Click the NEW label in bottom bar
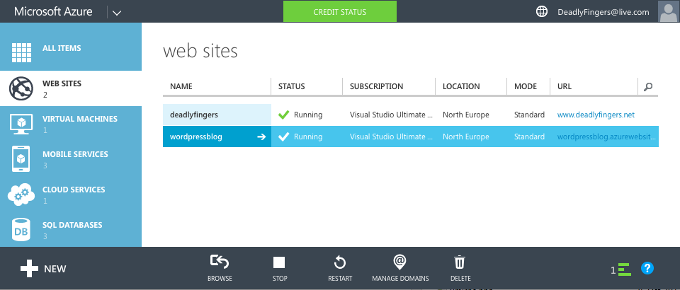The image size is (680, 290). (x=55, y=269)
